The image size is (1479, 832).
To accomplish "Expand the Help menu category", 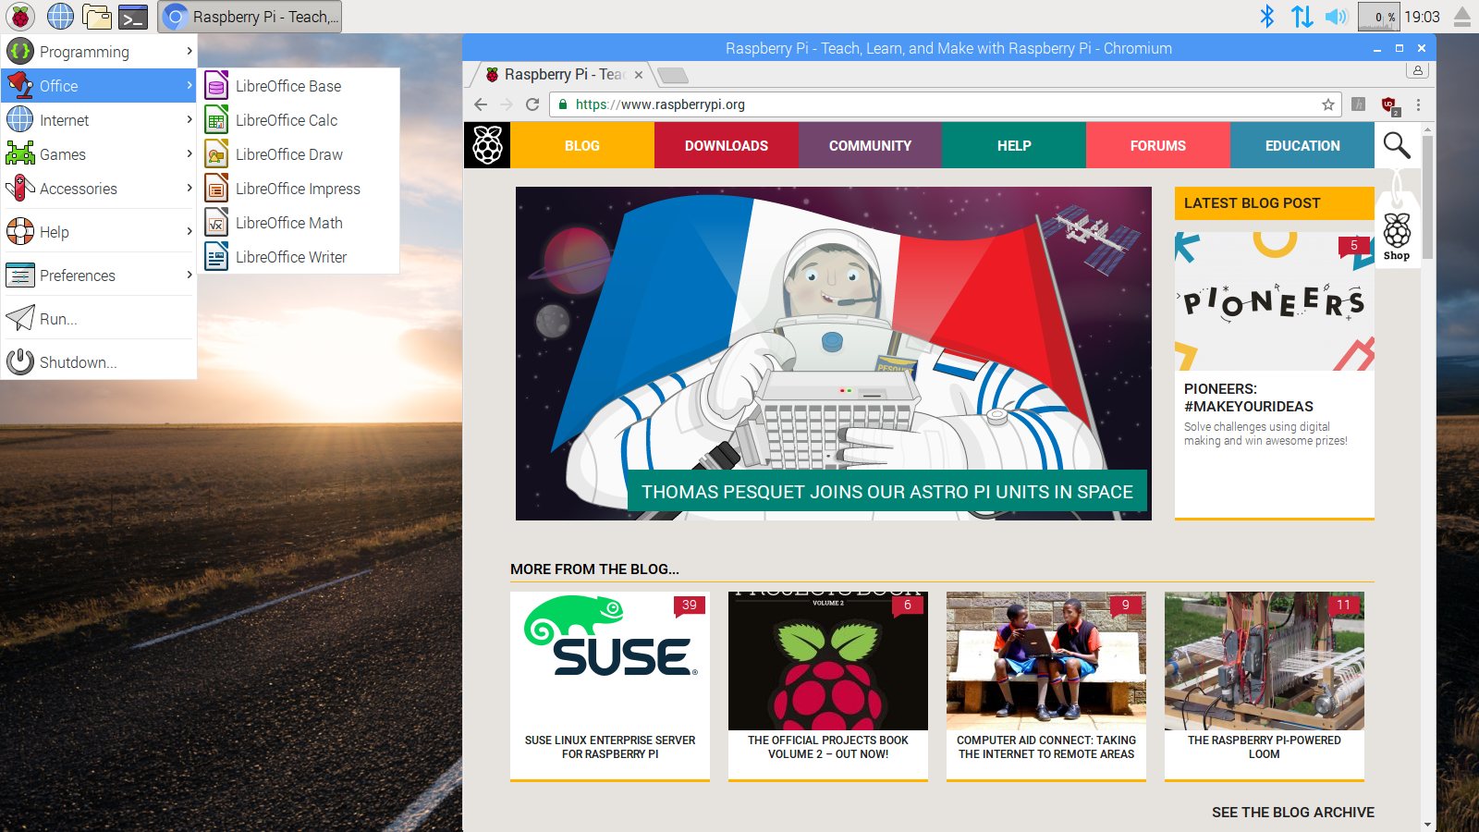I will [x=99, y=232].
